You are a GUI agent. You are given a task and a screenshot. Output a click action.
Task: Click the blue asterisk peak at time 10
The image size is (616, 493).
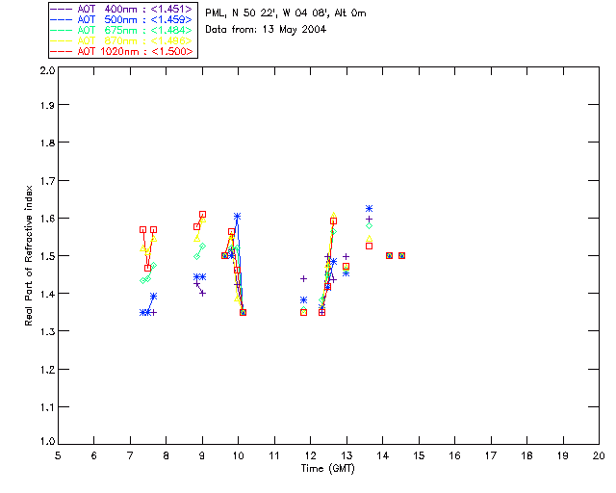(x=237, y=217)
